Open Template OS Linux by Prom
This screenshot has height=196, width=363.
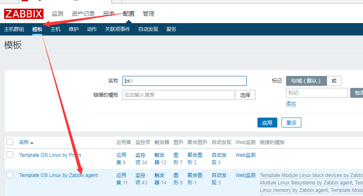pyautogui.click(x=50, y=155)
